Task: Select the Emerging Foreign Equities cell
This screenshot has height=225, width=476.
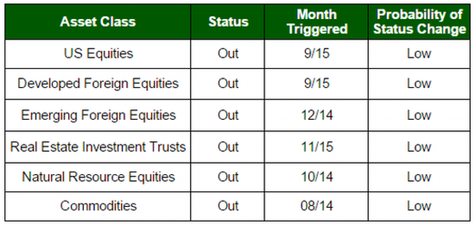Action: coord(98,115)
